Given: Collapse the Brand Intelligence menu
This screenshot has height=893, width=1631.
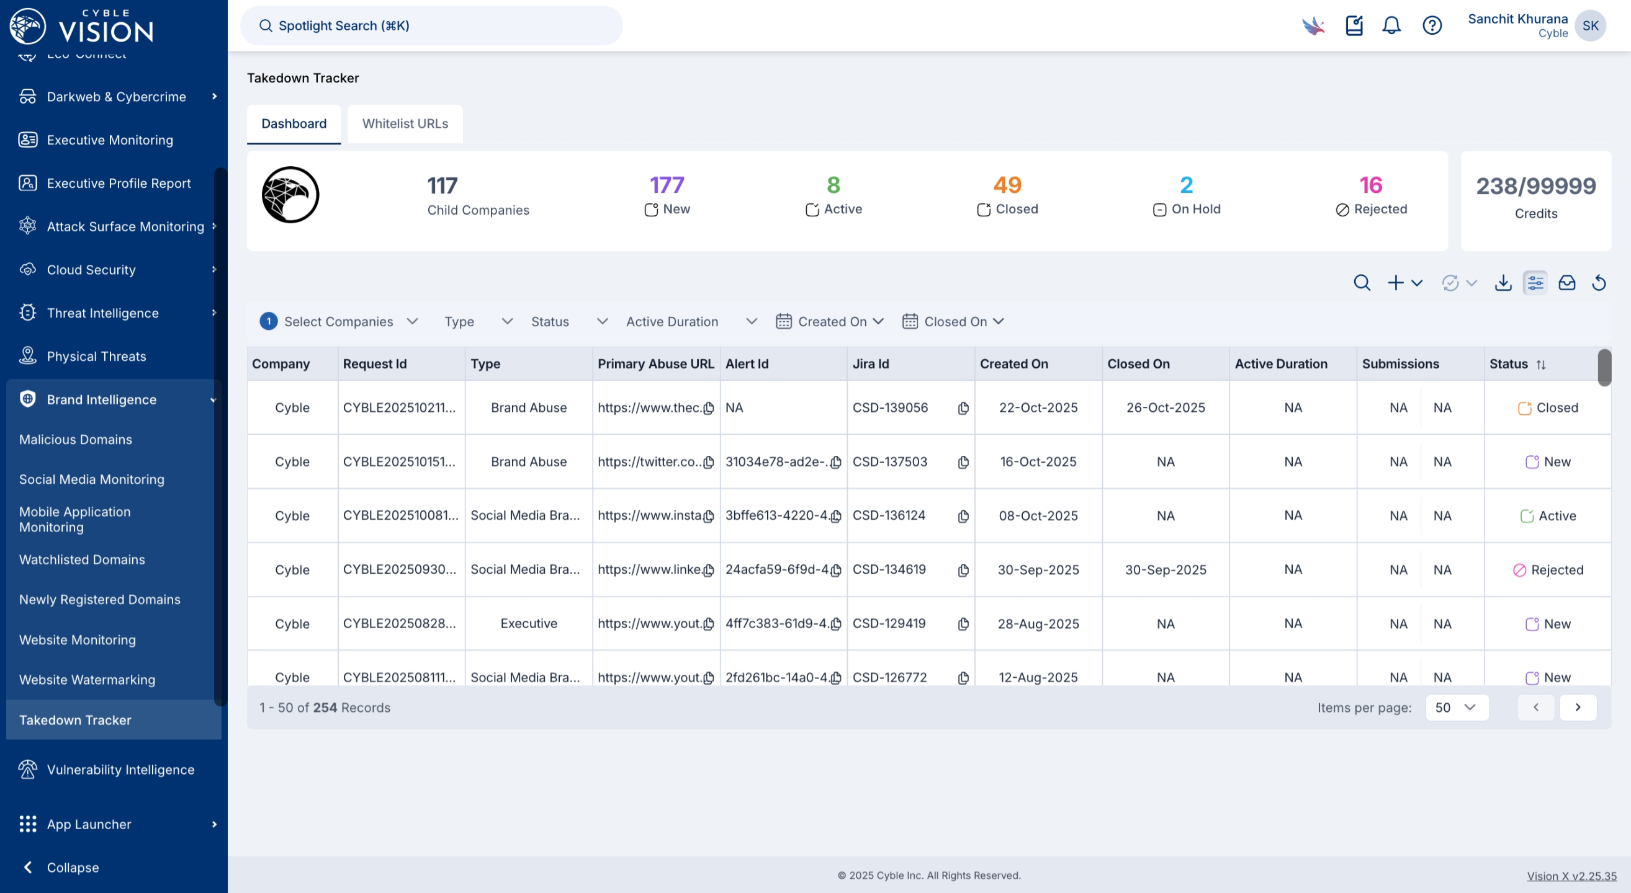Looking at the screenshot, I should pyautogui.click(x=114, y=400).
